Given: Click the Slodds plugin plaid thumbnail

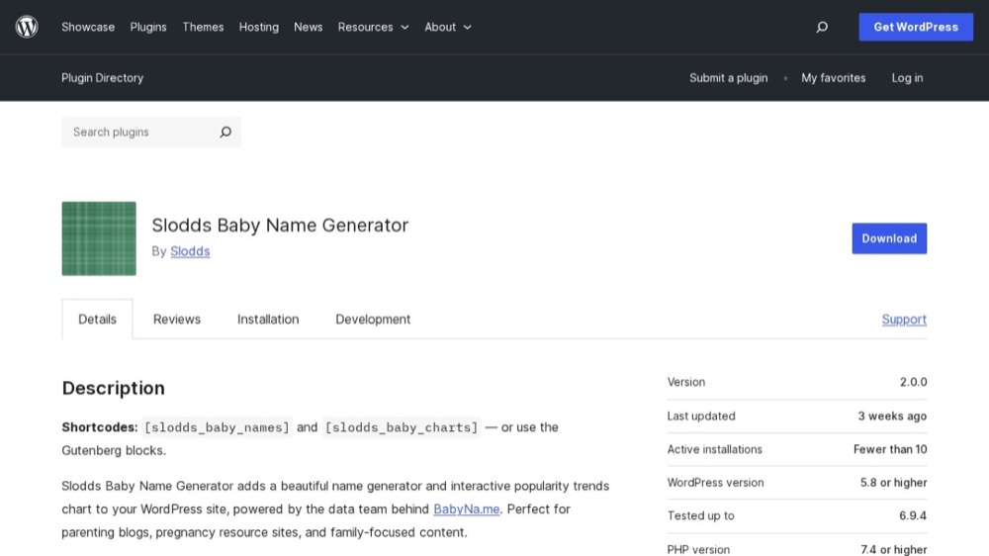Looking at the screenshot, I should (x=99, y=238).
